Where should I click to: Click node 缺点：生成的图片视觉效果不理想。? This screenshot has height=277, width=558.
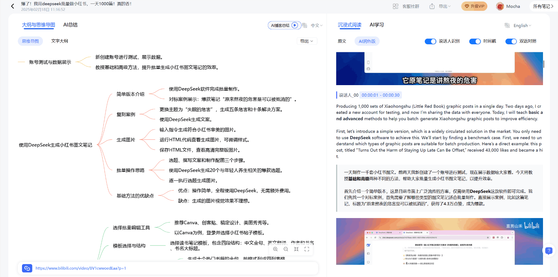click(214, 201)
